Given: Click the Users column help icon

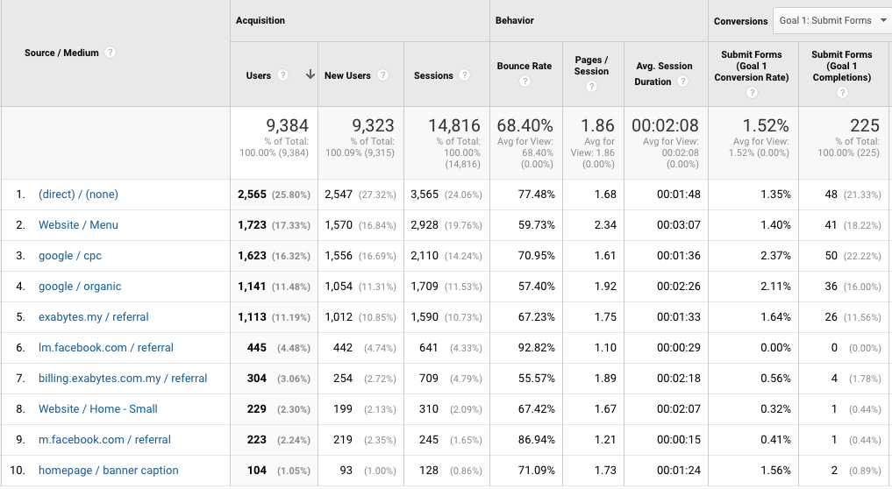Looking at the screenshot, I should [x=282, y=75].
